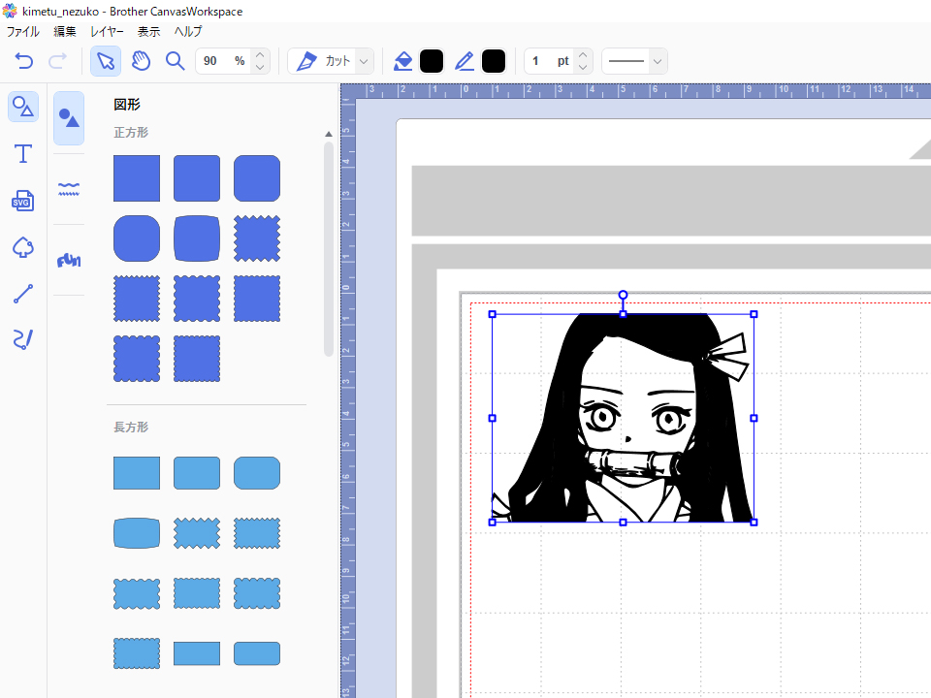This screenshot has width=931, height=698.
Task: Insert the slightly rounded square shape
Action: 197,178
